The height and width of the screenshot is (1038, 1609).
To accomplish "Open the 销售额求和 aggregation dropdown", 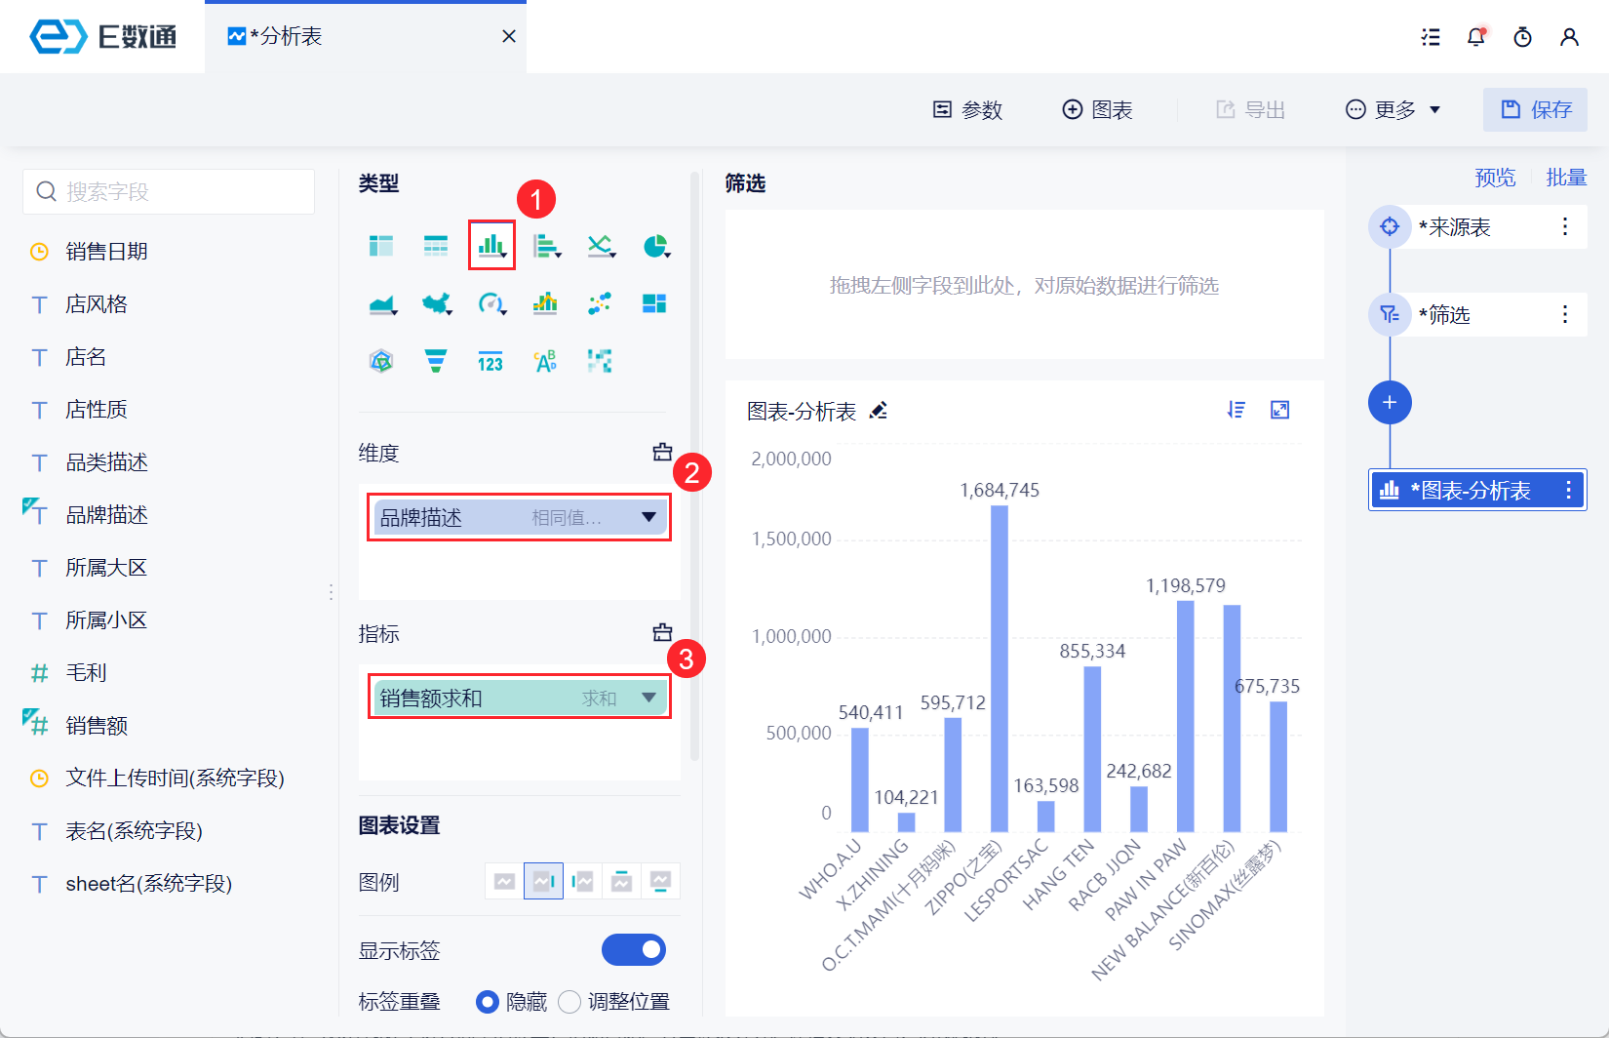I will click(x=648, y=698).
